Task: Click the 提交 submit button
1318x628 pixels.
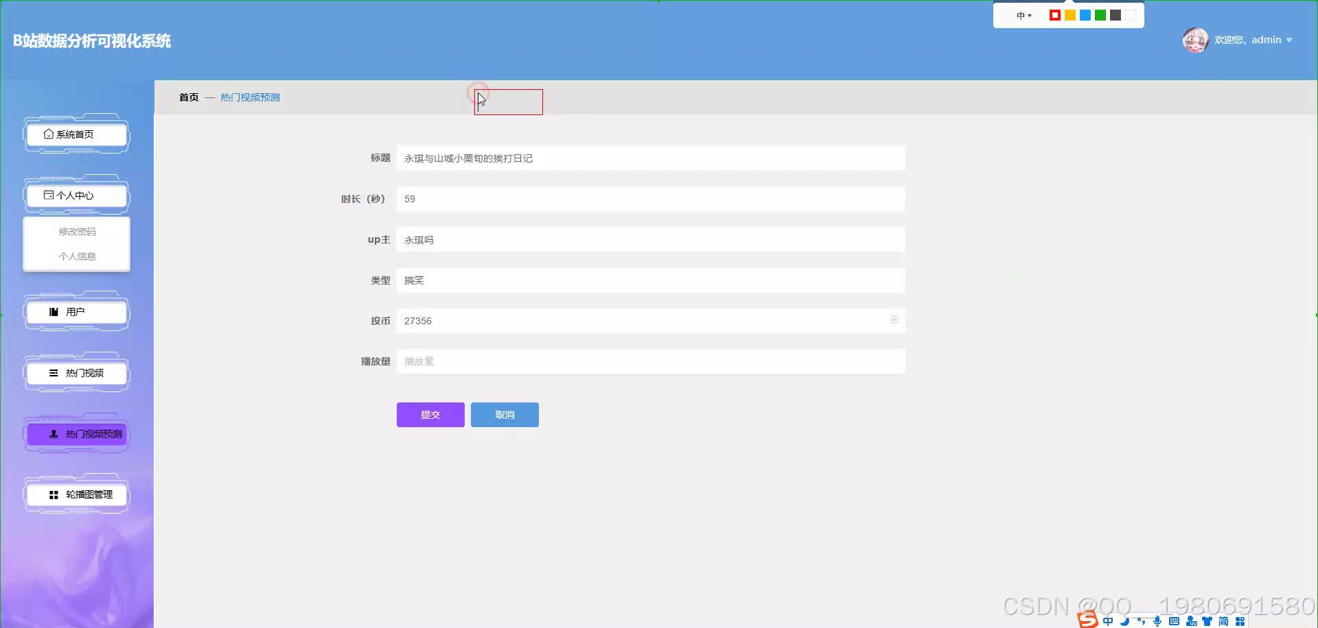Action: click(x=430, y=414)
